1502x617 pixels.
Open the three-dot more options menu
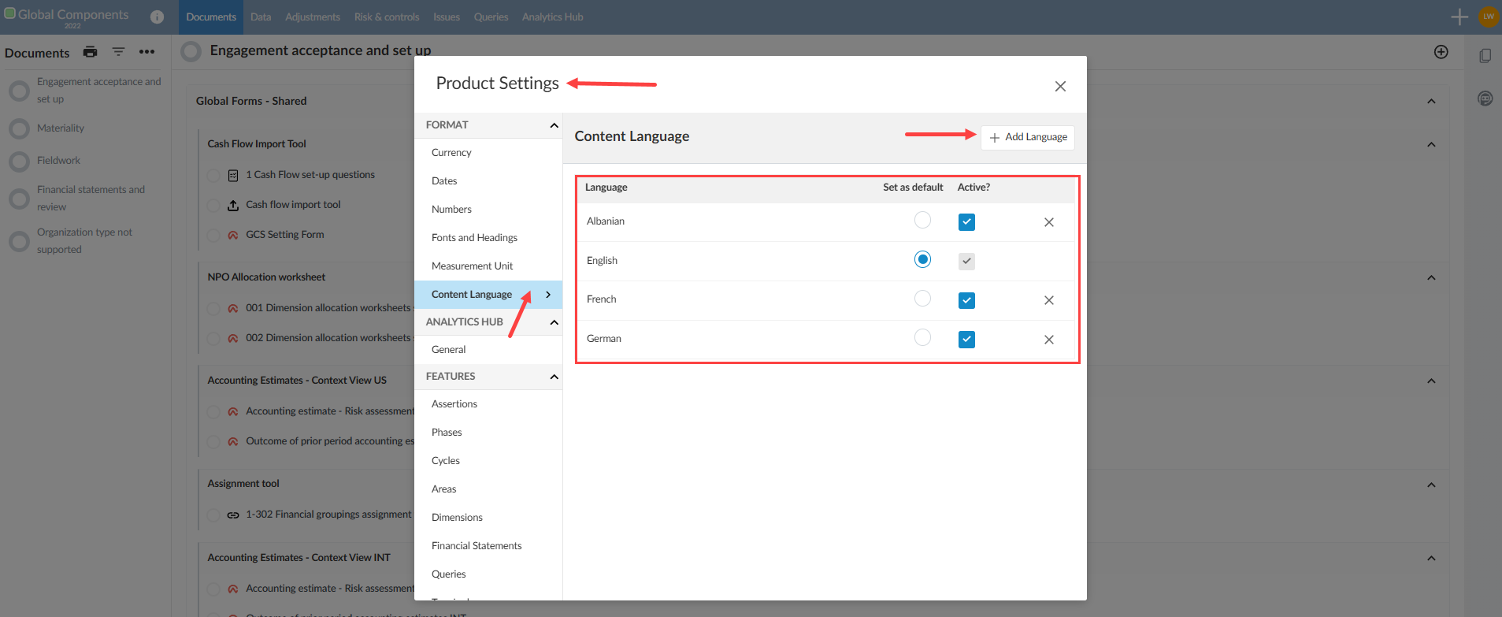[x=146, y=52]
